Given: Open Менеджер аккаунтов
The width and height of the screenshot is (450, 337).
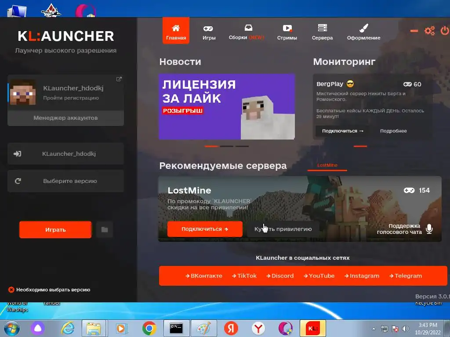Looking at the screenshot, I should coord(66,118).
